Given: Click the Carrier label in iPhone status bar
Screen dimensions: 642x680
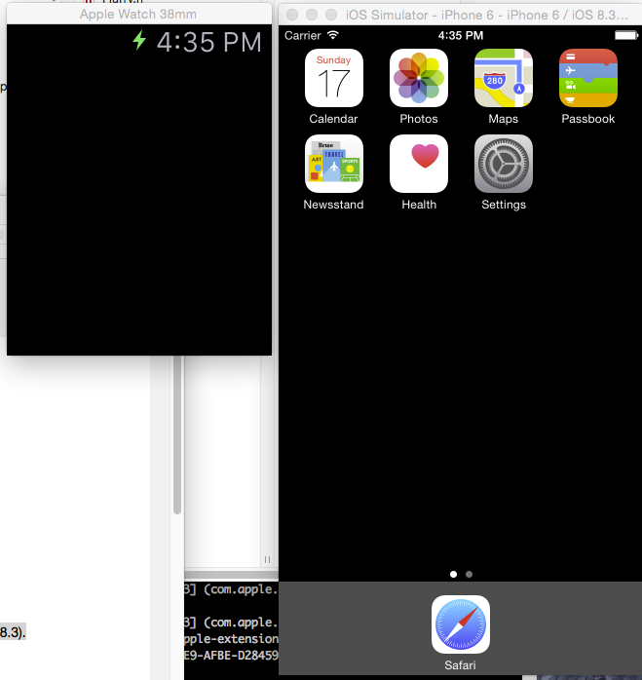Looking at the screenshot, I should pos(302,35).
